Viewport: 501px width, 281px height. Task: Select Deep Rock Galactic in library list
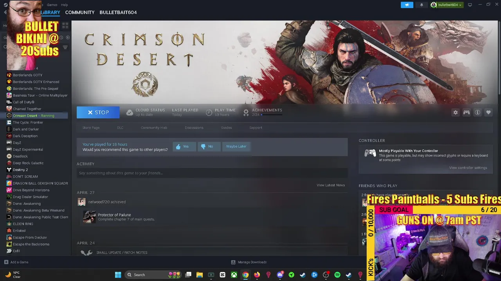pyautogui.click(x=28, y=163)
